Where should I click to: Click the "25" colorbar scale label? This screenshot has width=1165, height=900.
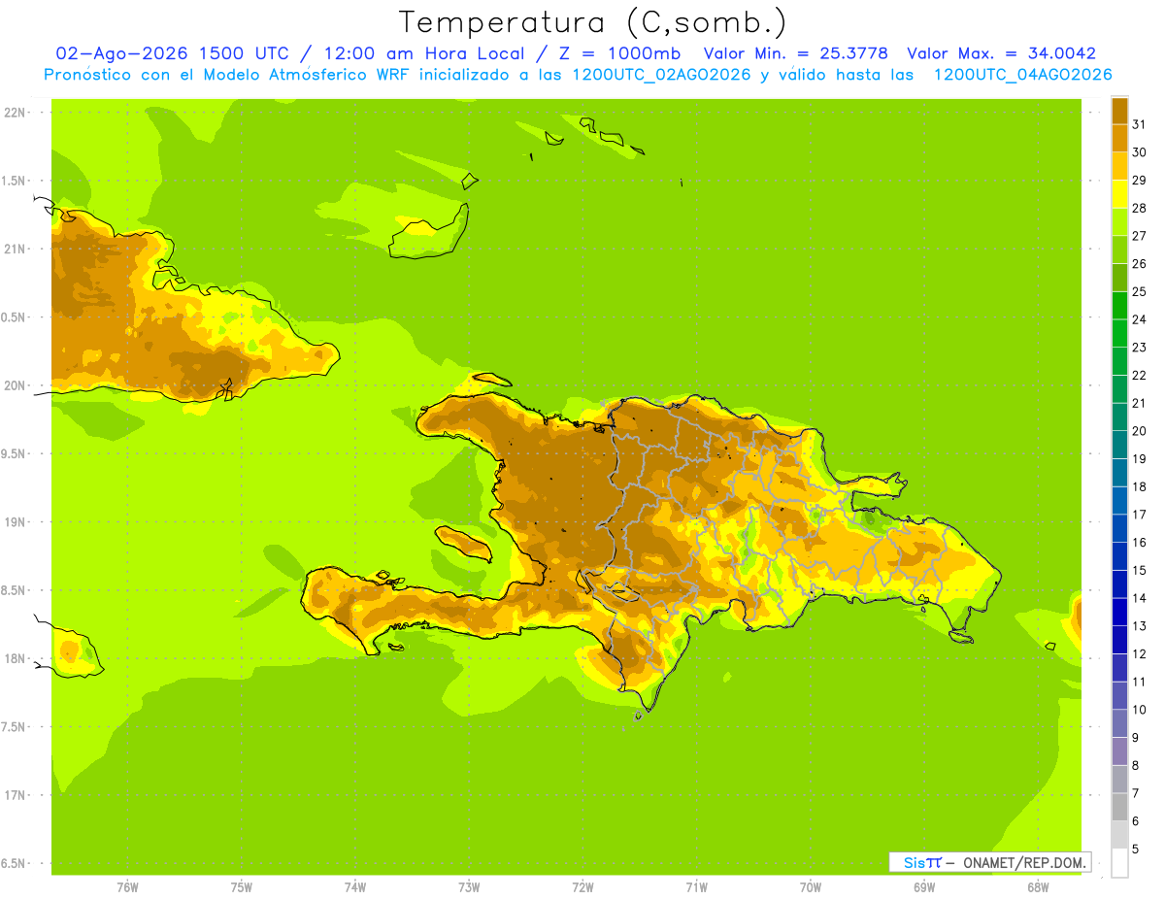coord(1140,291)
